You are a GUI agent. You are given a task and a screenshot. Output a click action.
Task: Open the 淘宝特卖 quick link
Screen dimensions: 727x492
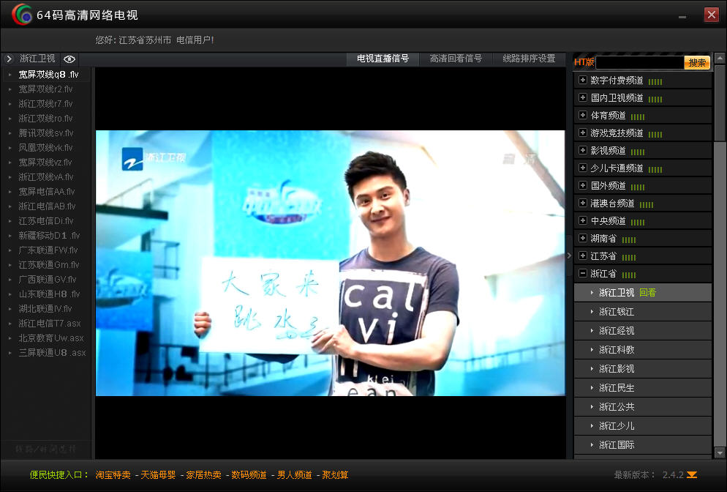(x=113, y=475)
